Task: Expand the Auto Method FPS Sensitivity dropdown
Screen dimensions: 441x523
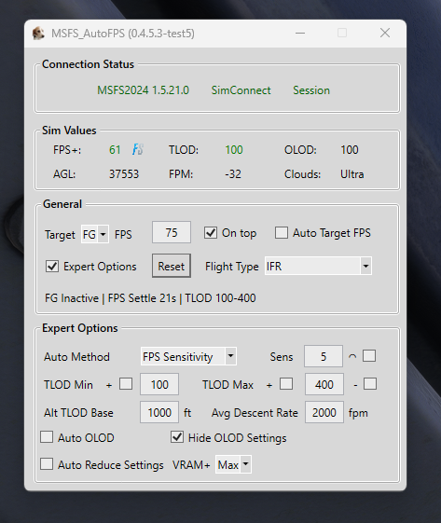Action: coord(188,356)
